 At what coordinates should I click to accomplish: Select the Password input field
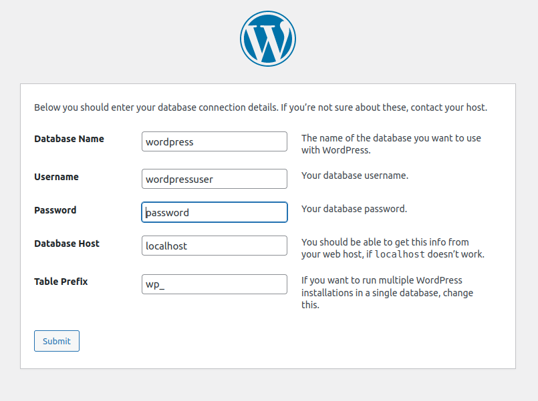(x=214, y=212)
